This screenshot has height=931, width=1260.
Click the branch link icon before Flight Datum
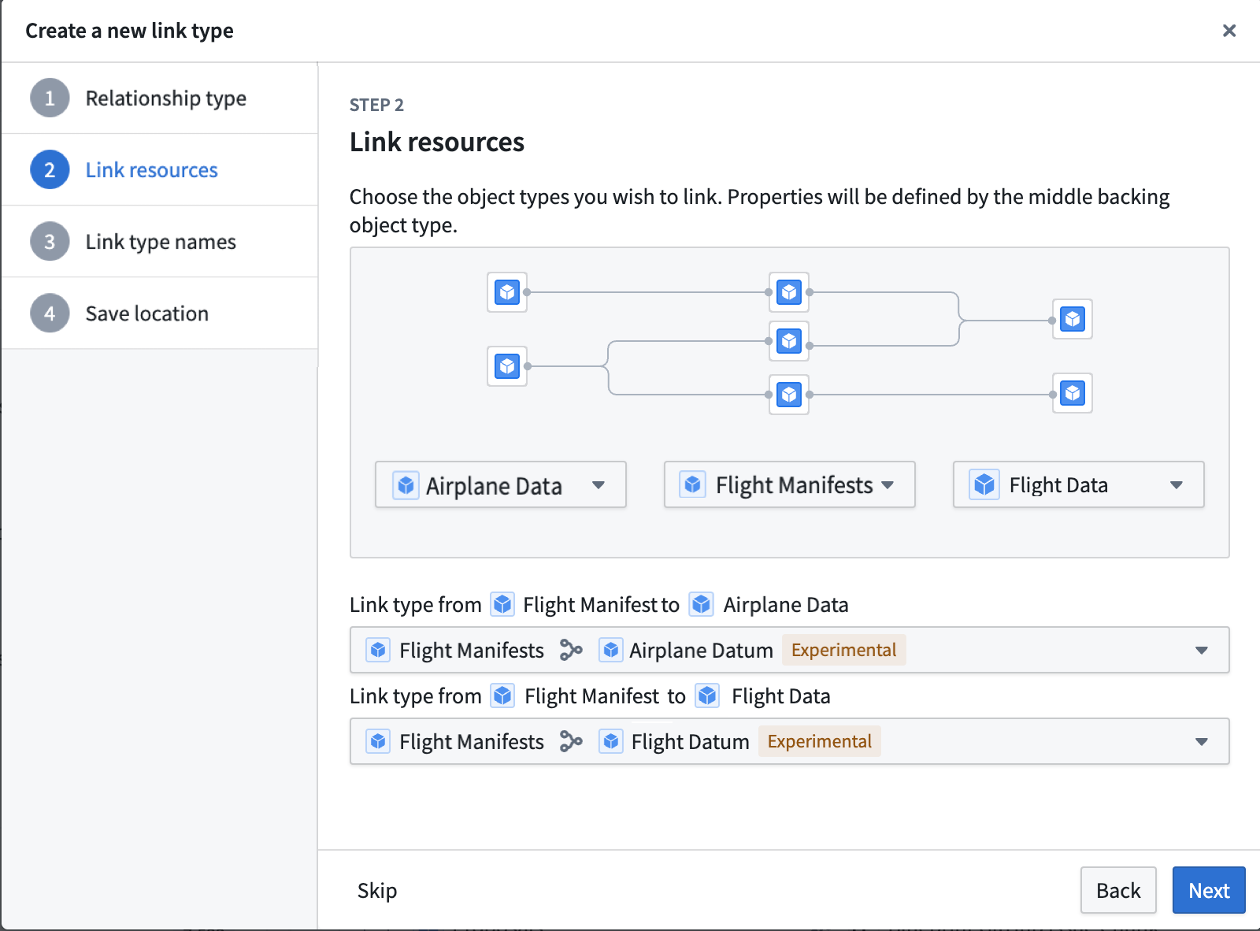[x=570, y=741]
